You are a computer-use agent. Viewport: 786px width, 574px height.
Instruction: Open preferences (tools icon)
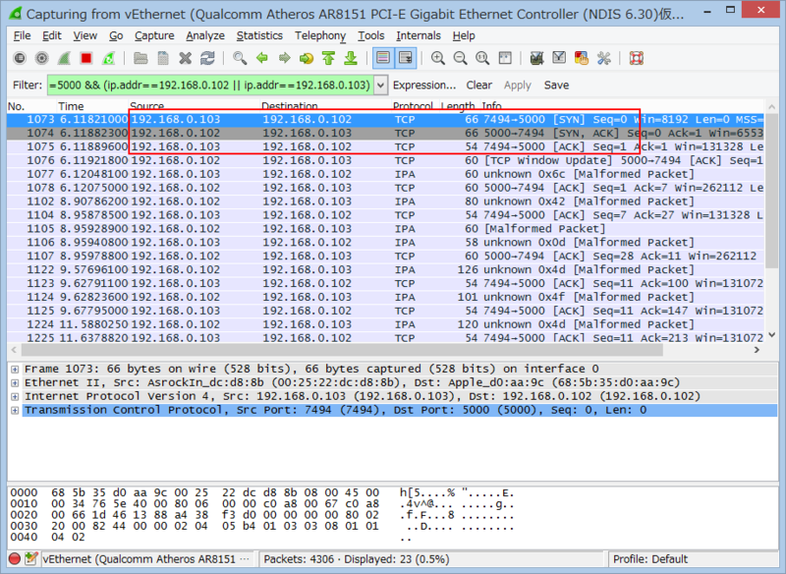pyautogui.click(x=603, y=58)
